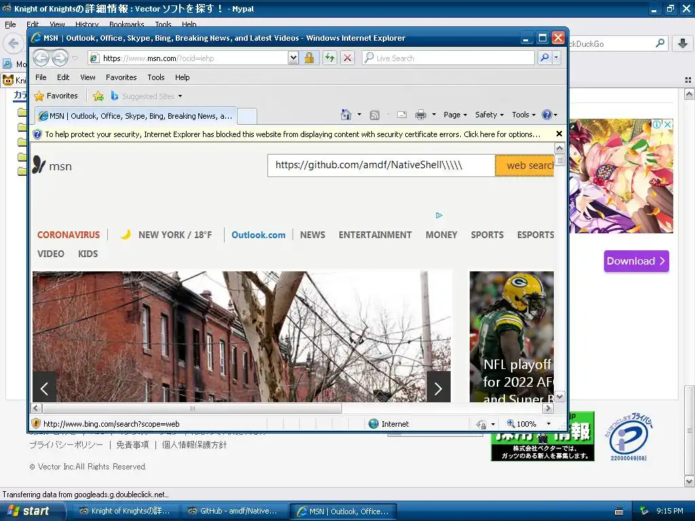Click the RSS feeds icon
695x521 pixels.
[x=375, y=115]
